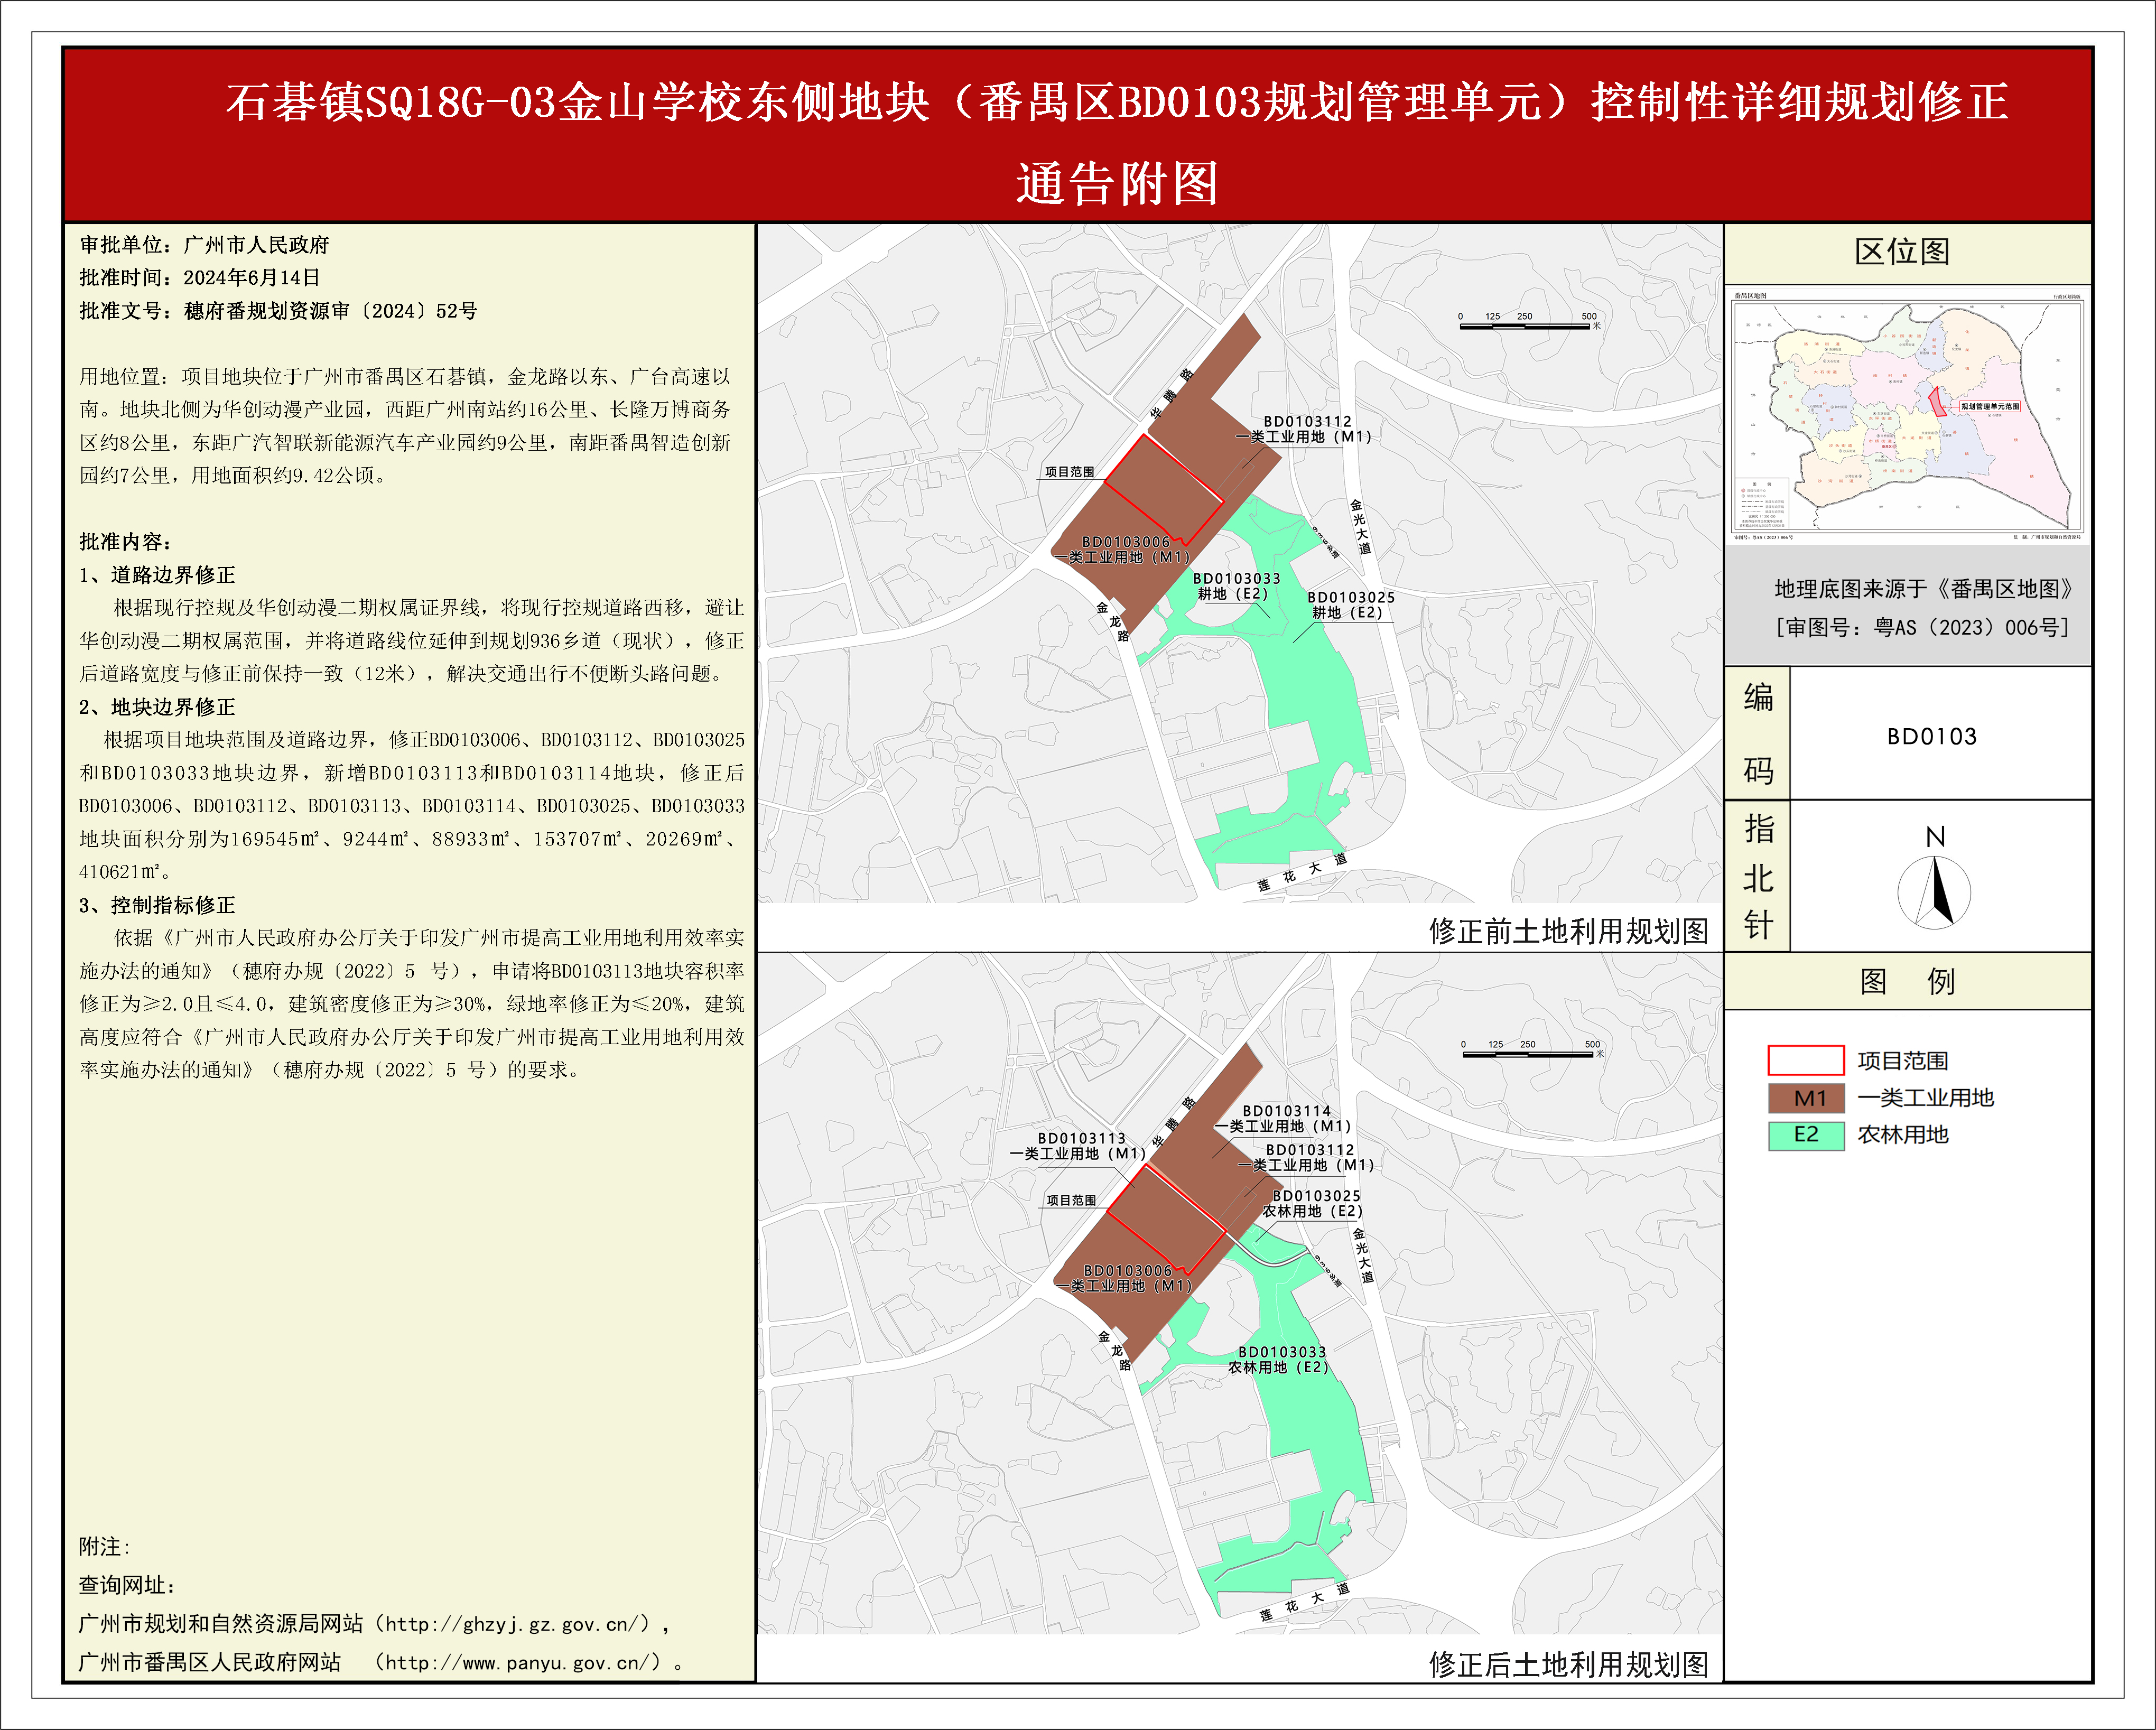
Task: Click the BD0103 unit code cell
Action: click(x=1932, y=737)
